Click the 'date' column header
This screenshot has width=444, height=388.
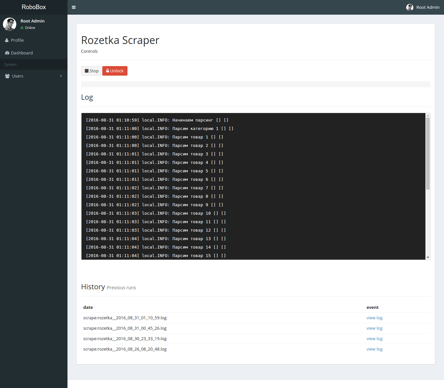coord(88,307)
